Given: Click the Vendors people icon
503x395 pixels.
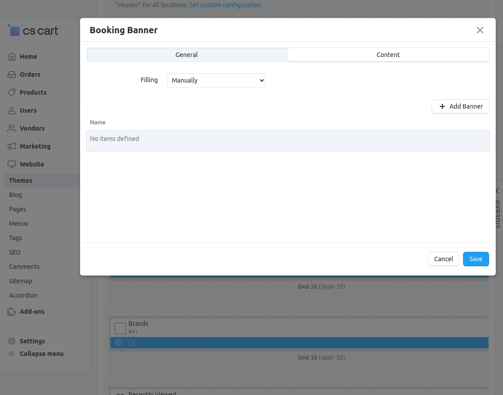Looking at the screenshot, I should click(x=12, y=128).
